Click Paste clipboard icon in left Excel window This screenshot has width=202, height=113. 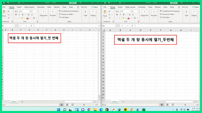(x=4, y=12)
